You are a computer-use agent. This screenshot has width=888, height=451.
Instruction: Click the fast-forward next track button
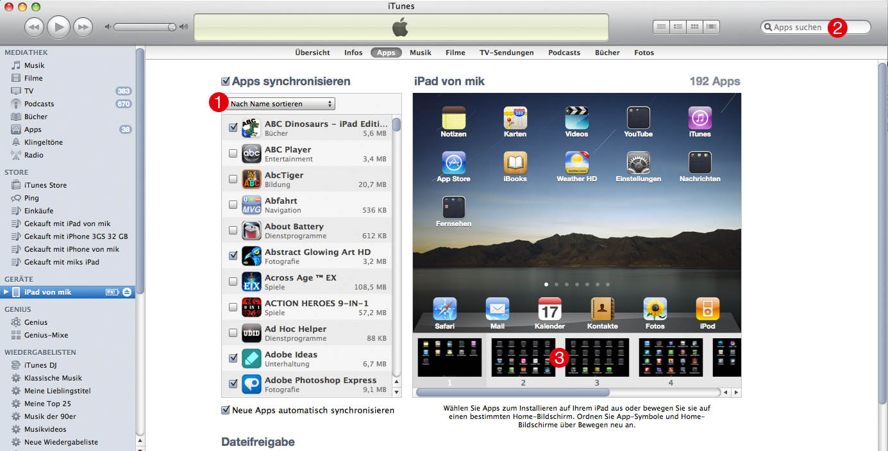(83, 27)
